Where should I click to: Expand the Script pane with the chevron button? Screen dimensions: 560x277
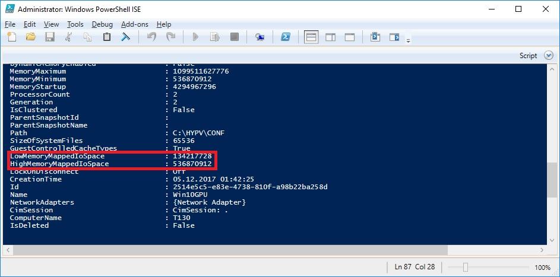[549, 55]
